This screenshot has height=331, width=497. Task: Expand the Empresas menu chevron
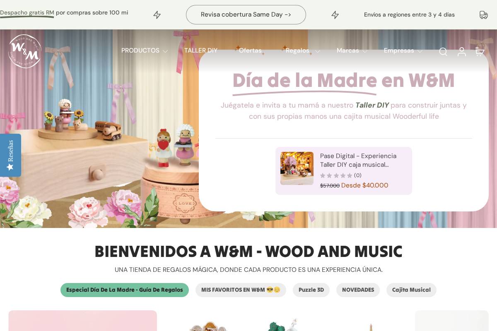[x=420, y=51]
